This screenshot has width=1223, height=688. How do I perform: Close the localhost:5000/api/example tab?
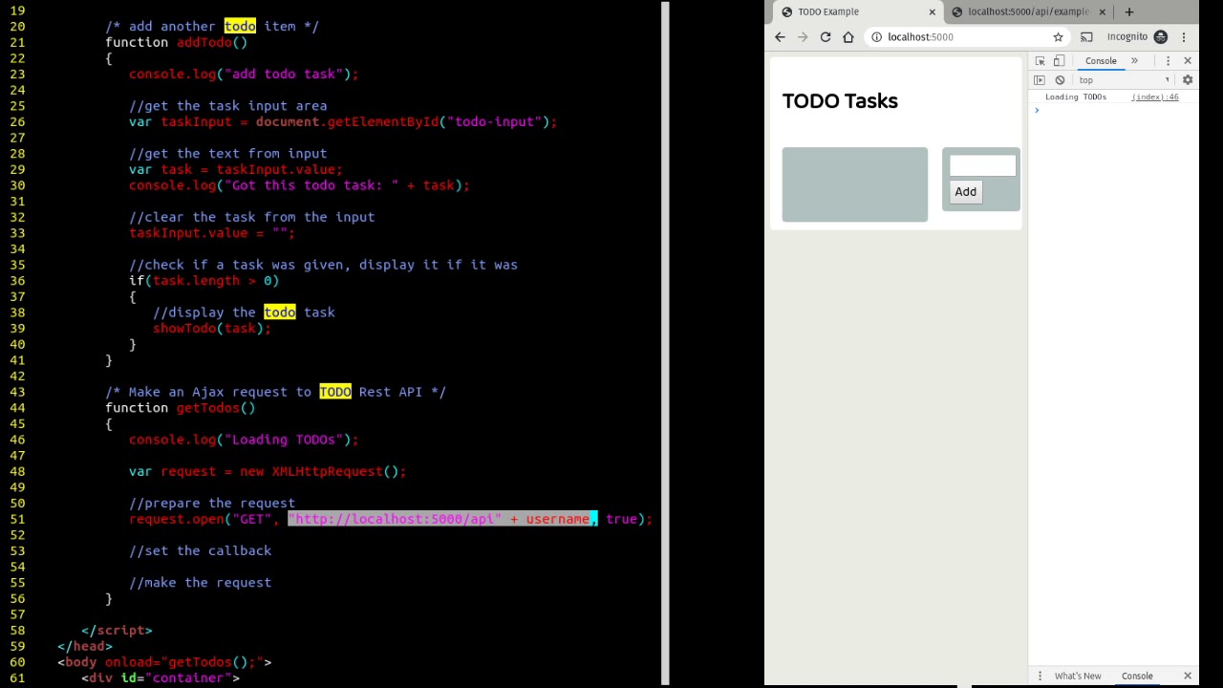(1103, 11)
